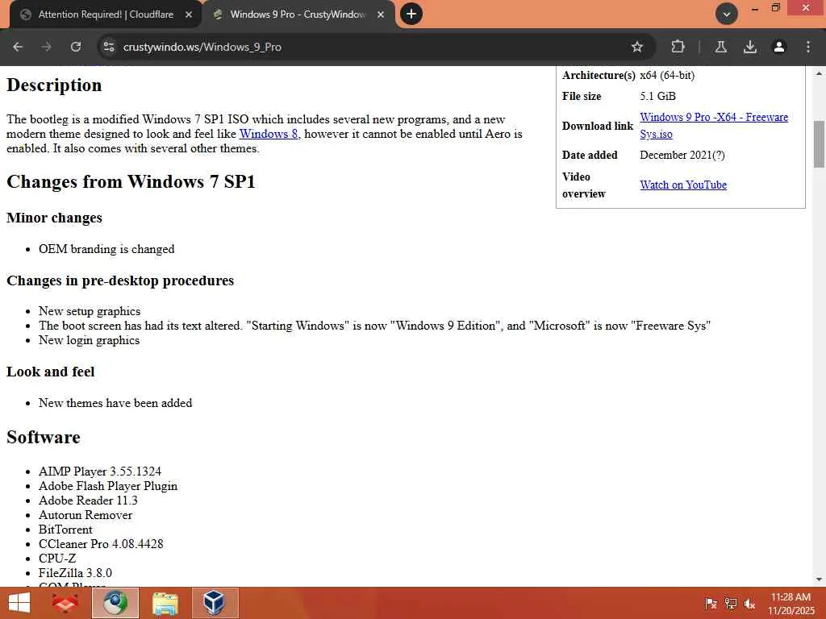Click 'Autorun Remover' entry
Screen dimensions: 826x619
[x=86, y=515]
